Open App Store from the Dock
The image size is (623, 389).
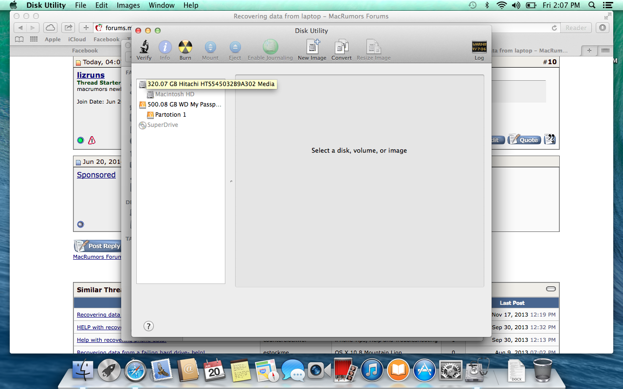click(x=424, y=371)
